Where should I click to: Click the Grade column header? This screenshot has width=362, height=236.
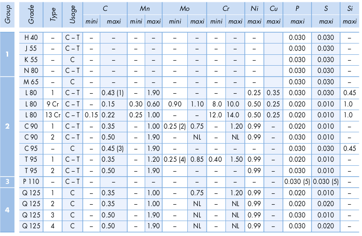pos(31,15)
